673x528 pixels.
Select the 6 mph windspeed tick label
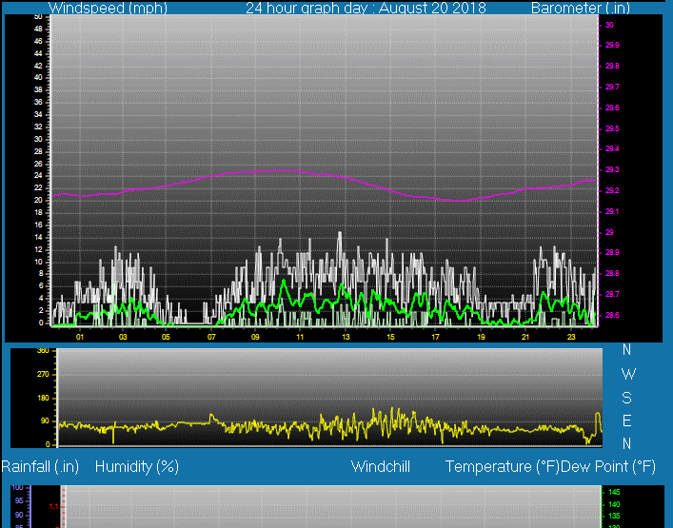tap(41, 286)
